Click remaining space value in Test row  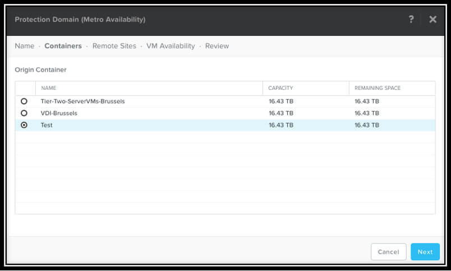pyautogui.click(x=366, y=125)
